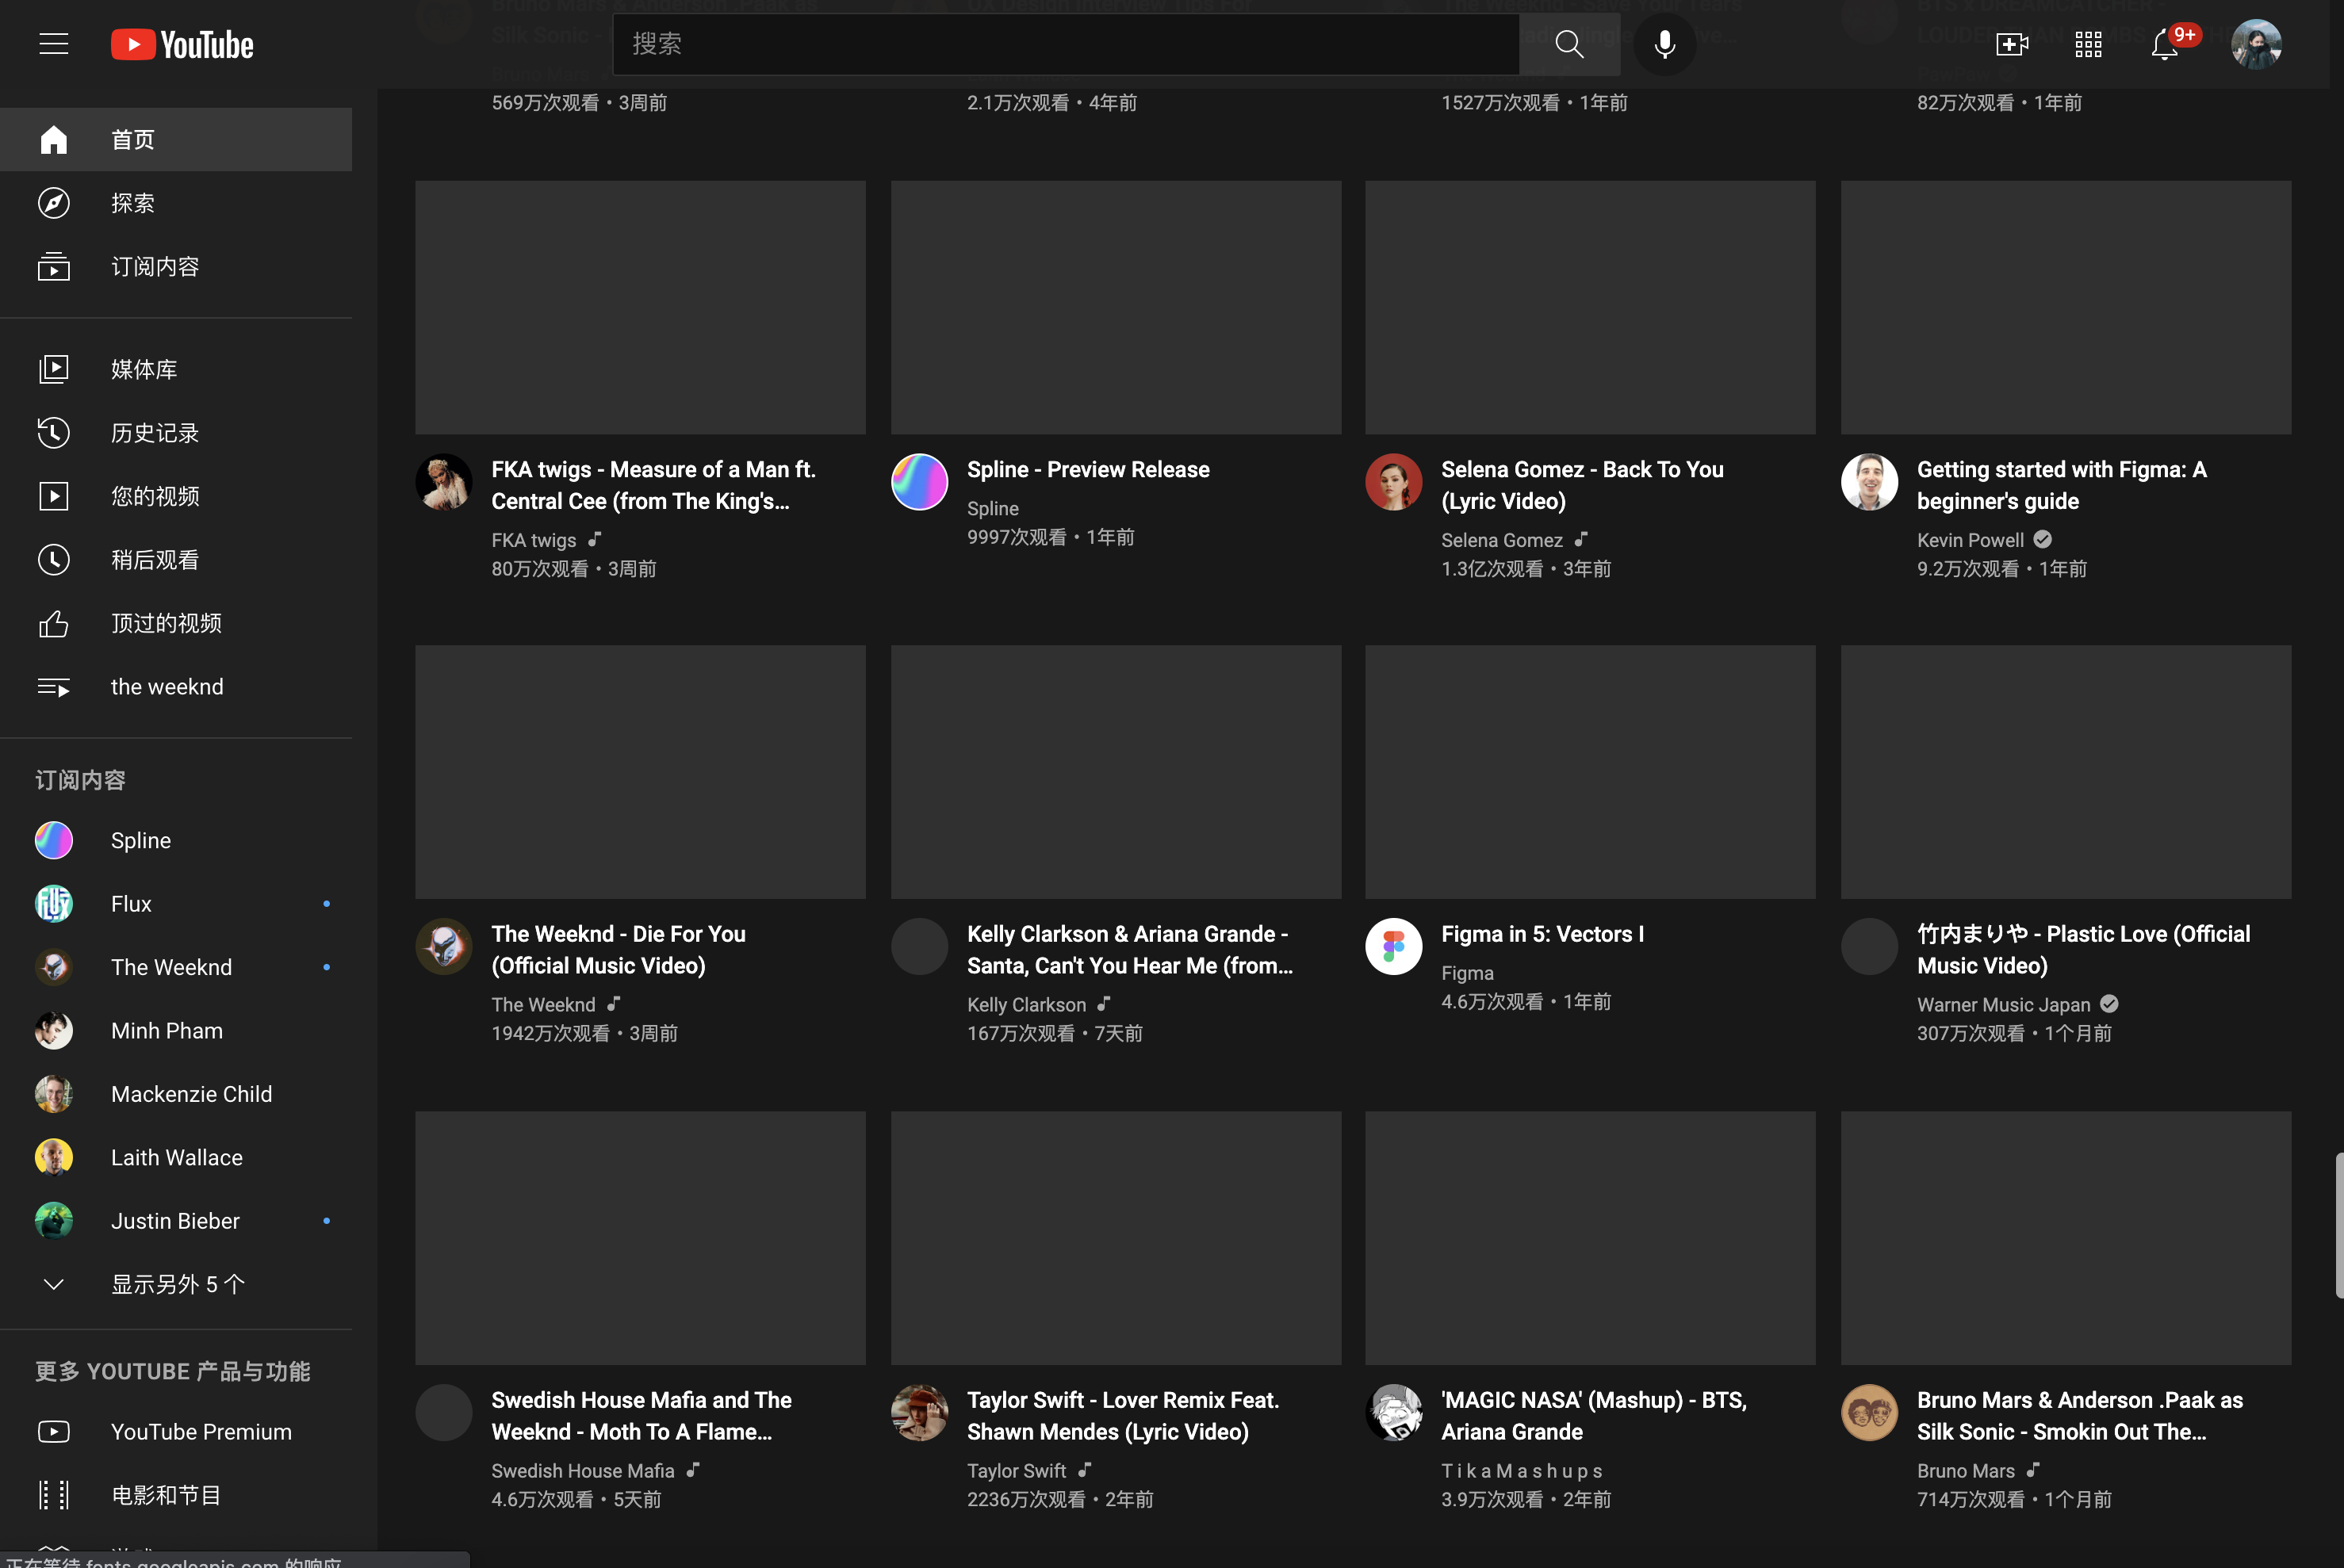Open the create video icon
The image size is (2344, 1568).
(x=2011, y=44)
